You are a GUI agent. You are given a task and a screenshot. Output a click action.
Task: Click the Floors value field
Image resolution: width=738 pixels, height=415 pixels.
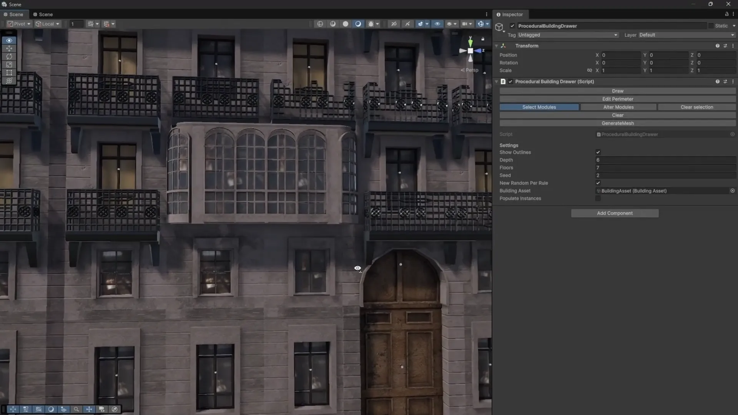(665, 168)
